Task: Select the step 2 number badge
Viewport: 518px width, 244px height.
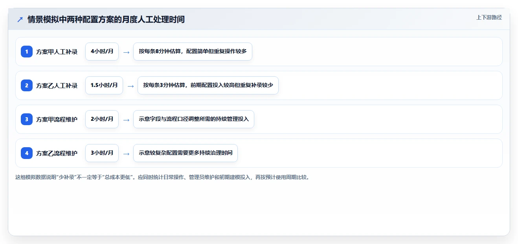Action: (27, 85)
